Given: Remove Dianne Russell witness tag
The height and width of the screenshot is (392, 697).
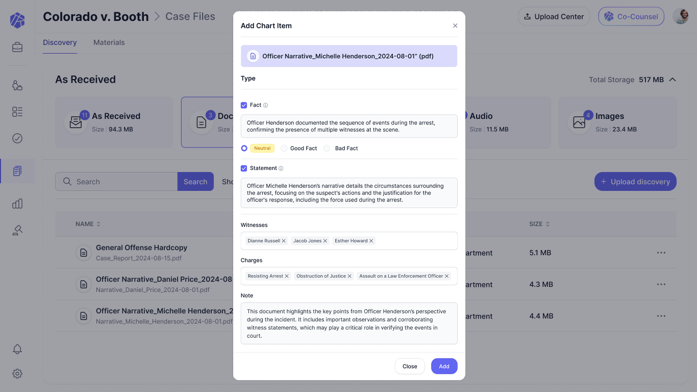Looking at the screenshot, I should coord(284,241).
